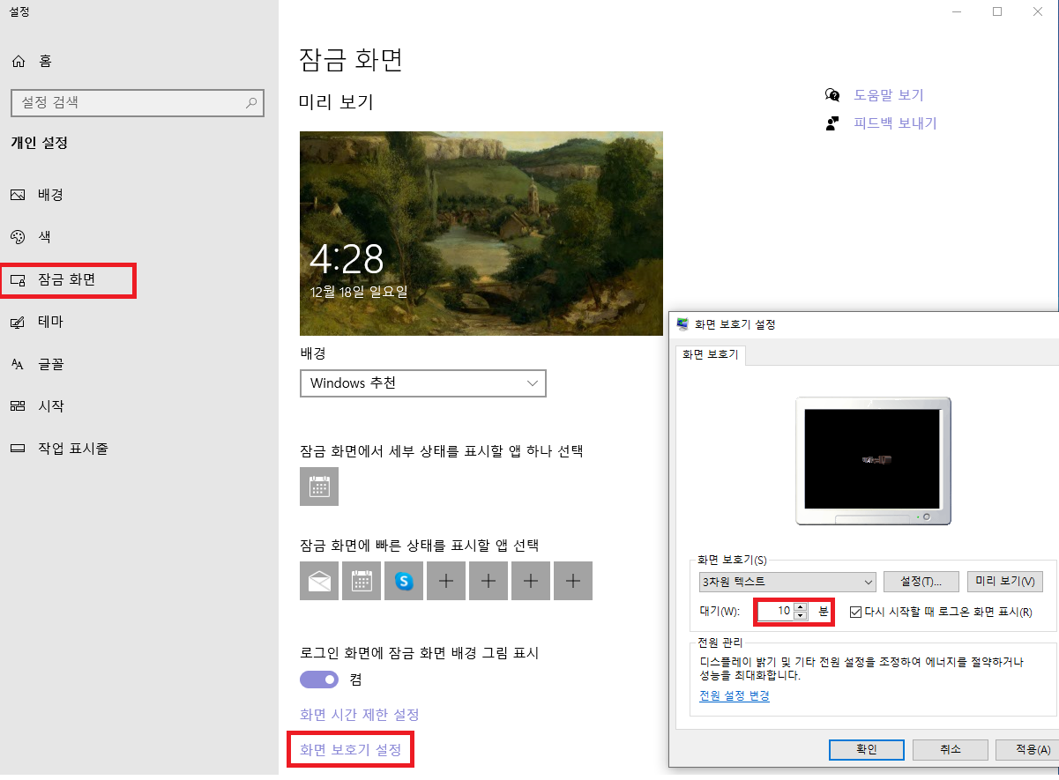Screen dimensions: 1059x780
Task: Click the feedback person icon beside 피드백 보내기
Action: pyautogui.click(x=832, y=123)
